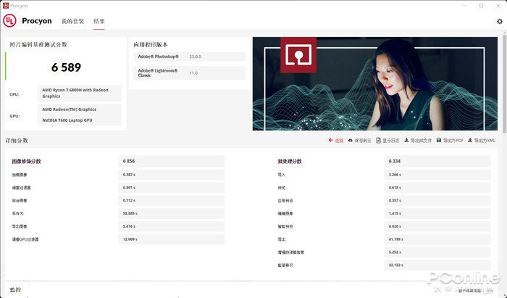Screen dimensions: 507x298
Task: Click the red back arrow icon
Action: (330, 140)
